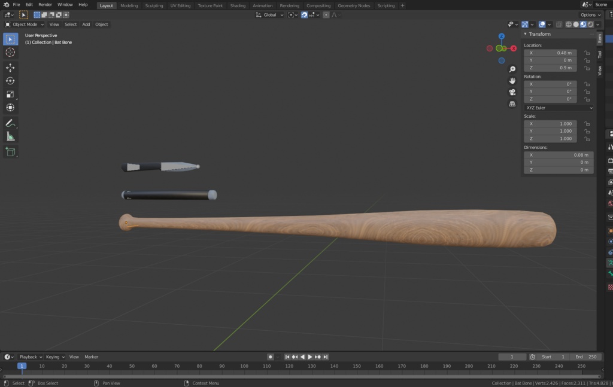The height and width of the screenshot is (387, 613).
Task: Toggle snapping magnet
Action: pos(304,15)
